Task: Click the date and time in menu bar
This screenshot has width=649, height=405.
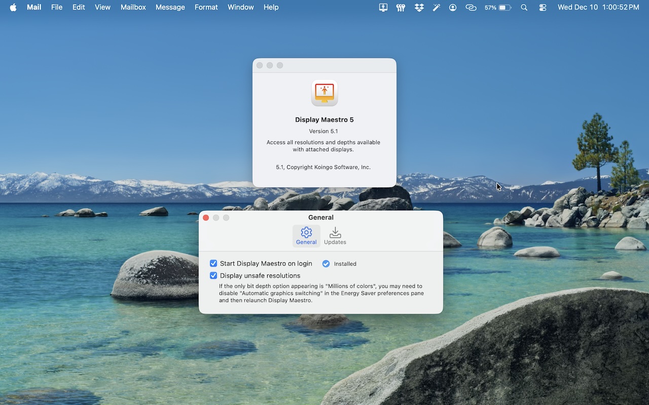Action: (598, 8)
